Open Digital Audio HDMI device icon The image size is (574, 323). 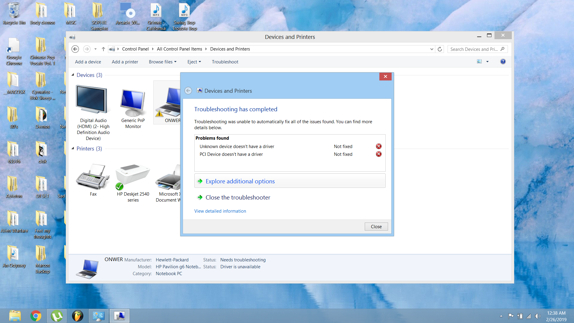[92, 100]
